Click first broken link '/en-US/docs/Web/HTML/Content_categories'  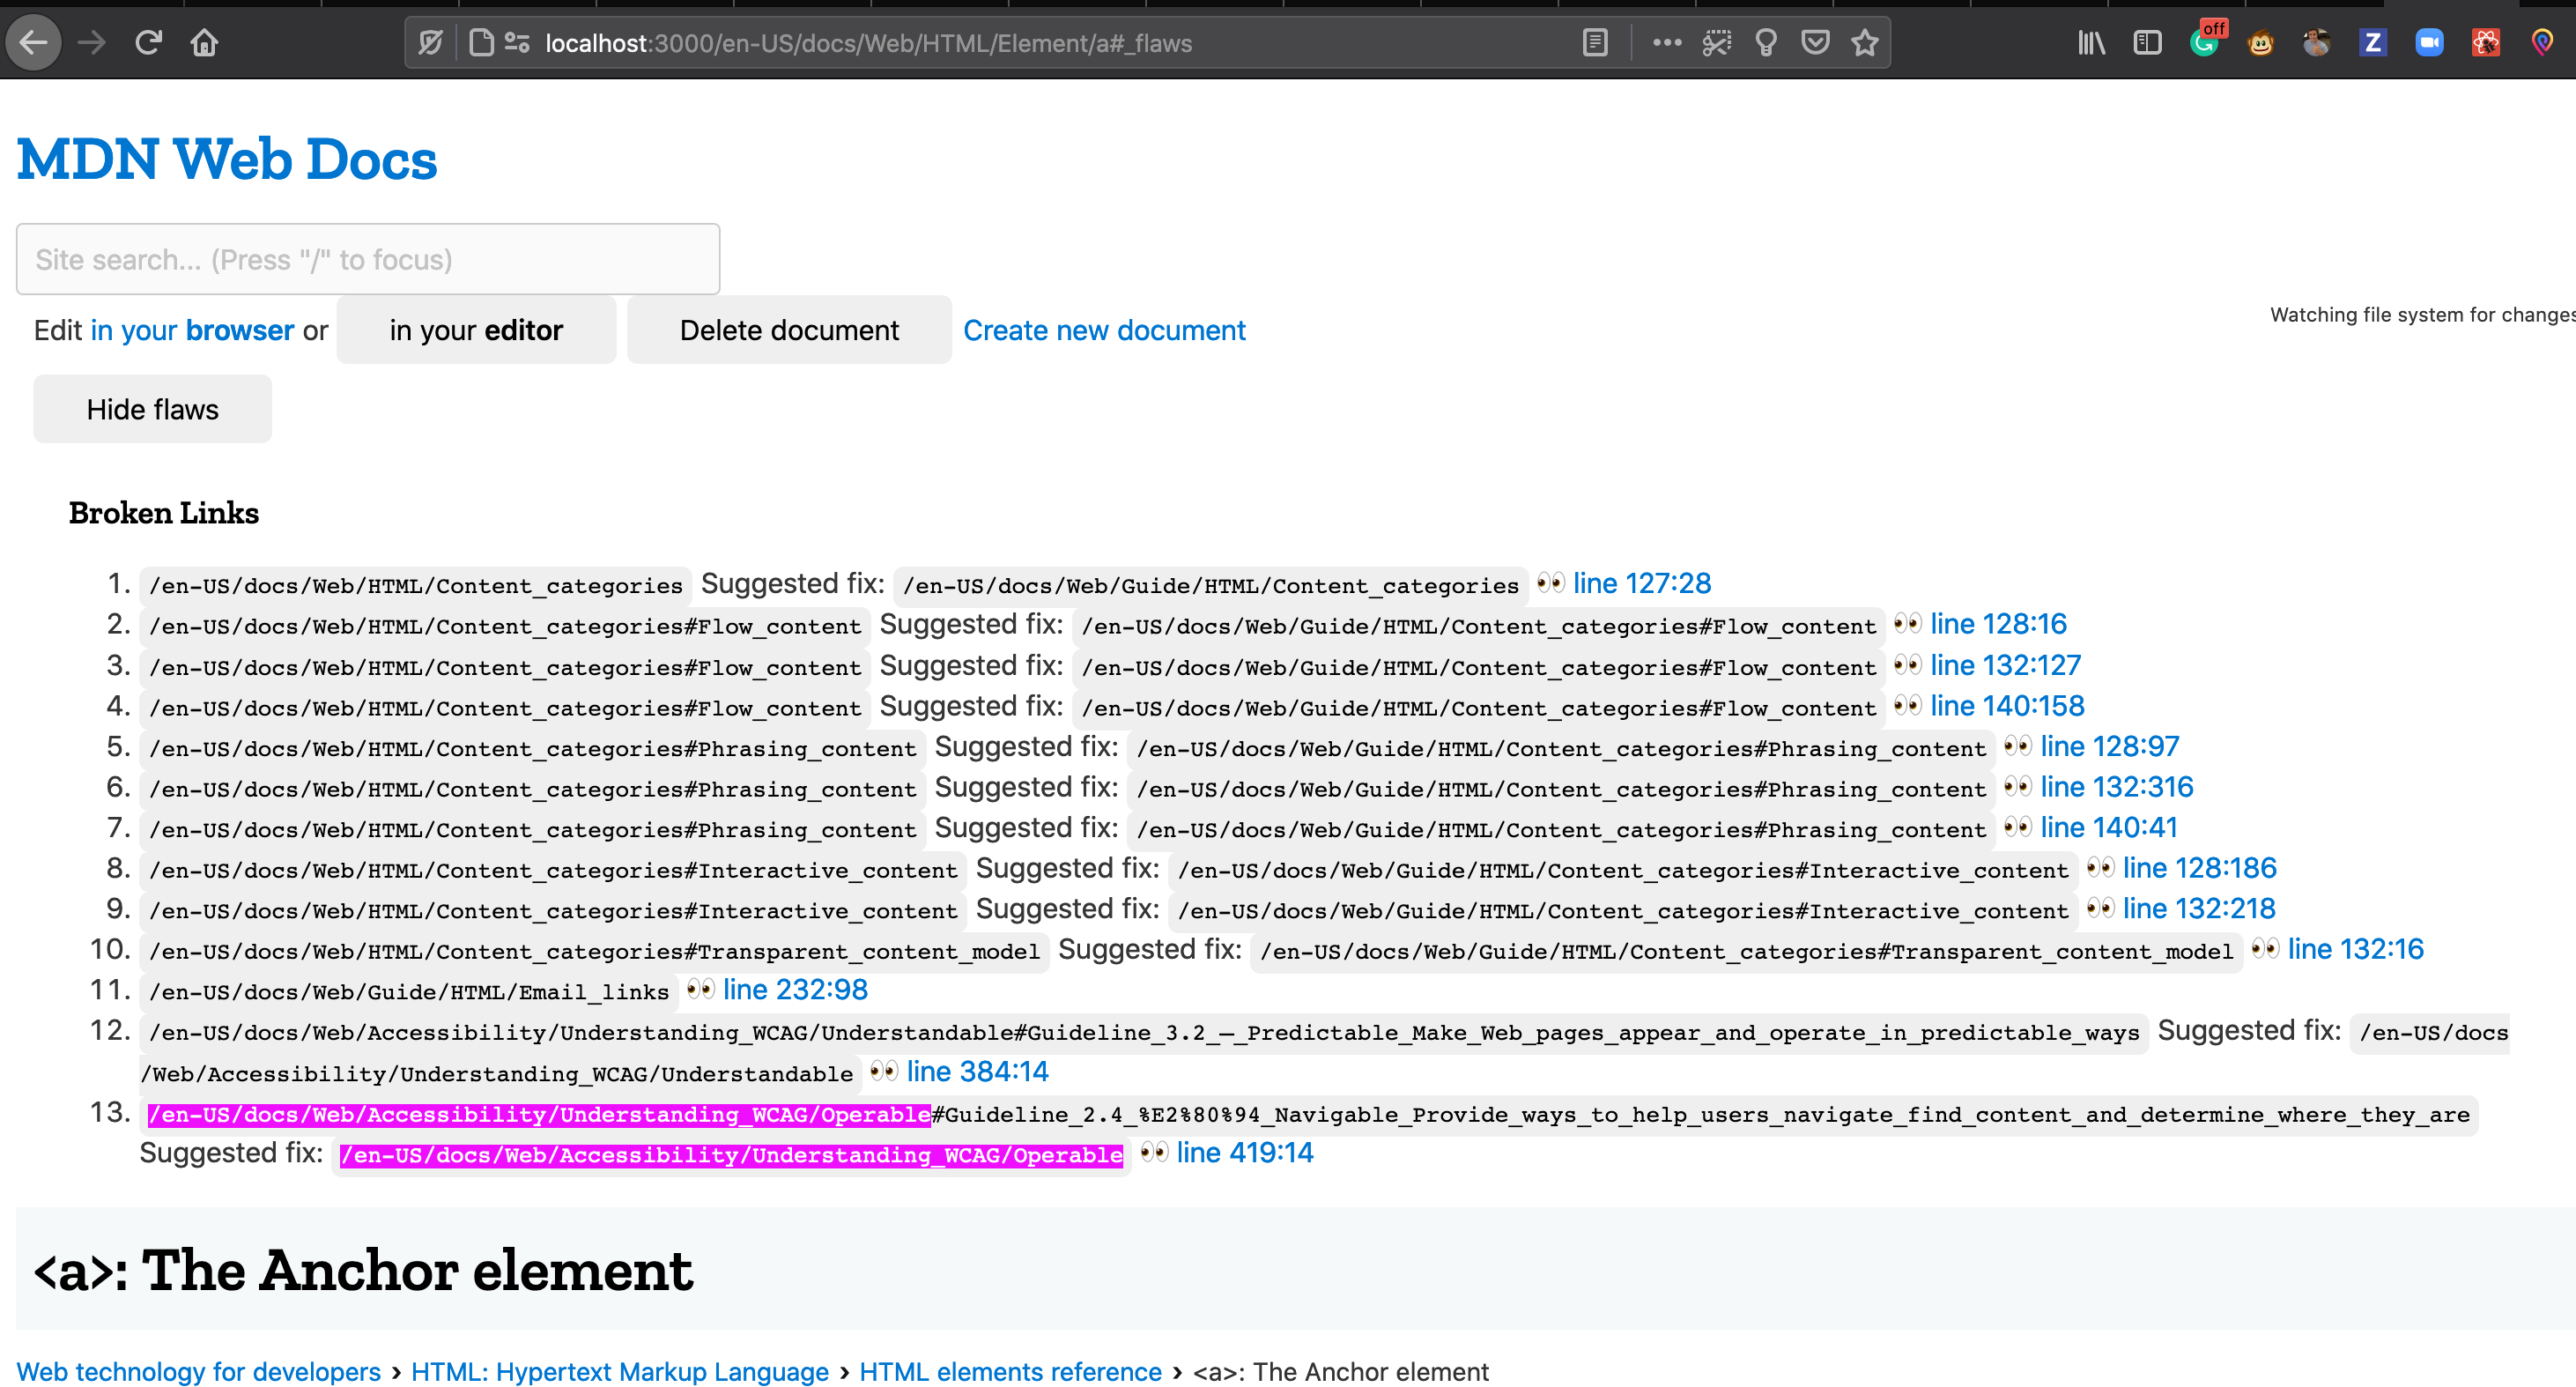[416, 586]
